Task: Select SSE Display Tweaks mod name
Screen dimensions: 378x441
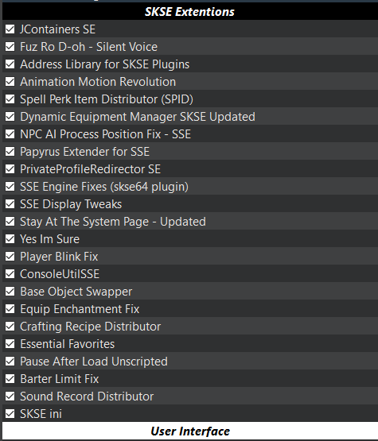Action: pos(71,204)
